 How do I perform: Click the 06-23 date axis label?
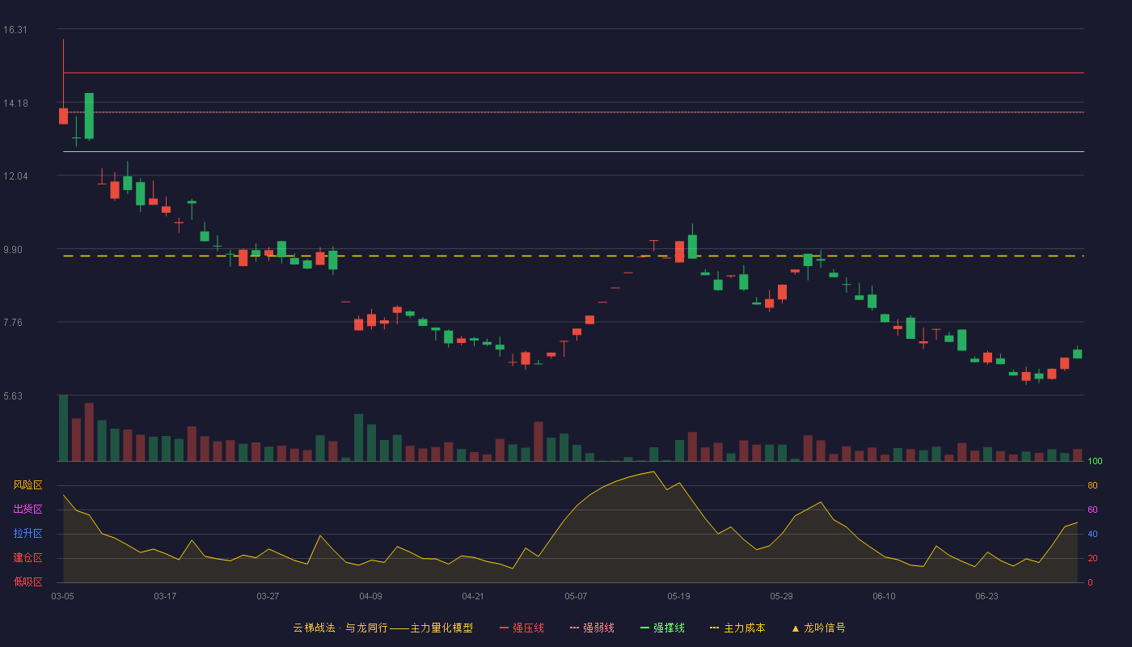pyautogui.click(x=987, y=596)
